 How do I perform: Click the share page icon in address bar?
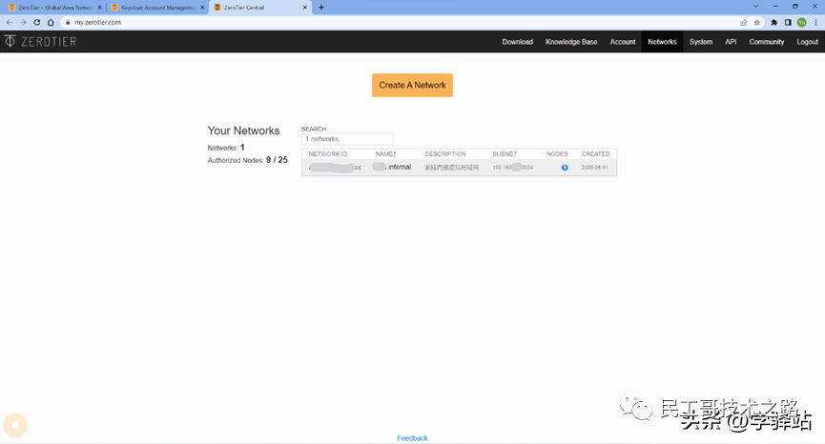743,22
